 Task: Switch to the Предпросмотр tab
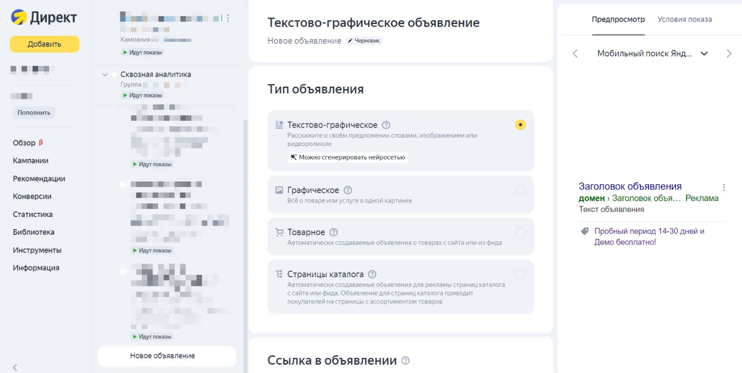pyautogui.click(x=618, y=19)
